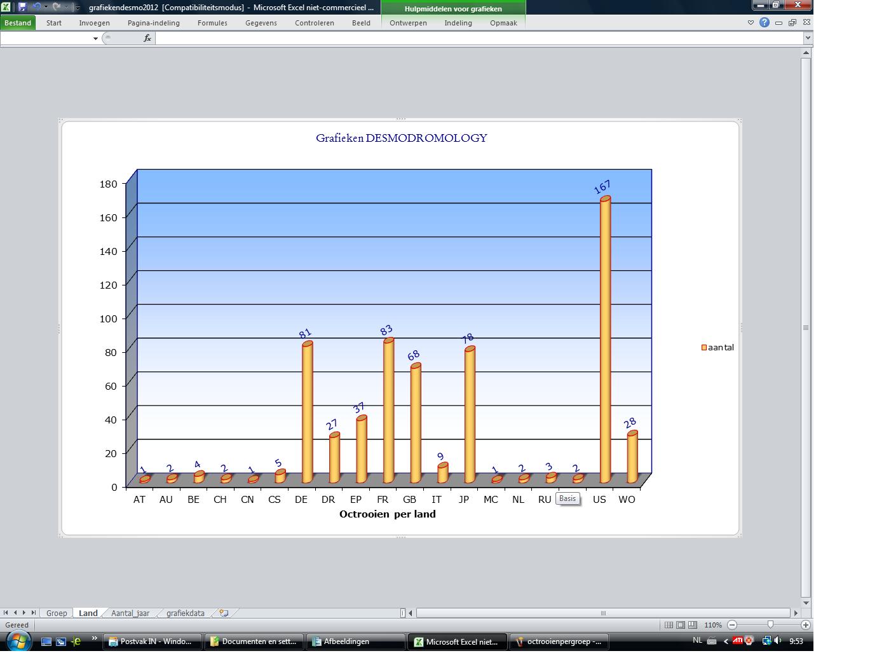877x672 pixels.
Task: Open octrooienpergroep taskbar button
Action: (x=560, y=641)
